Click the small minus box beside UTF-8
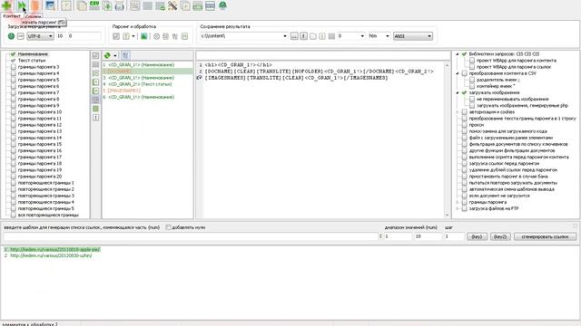Screen dimensions: 581x326 pos(21,36)
